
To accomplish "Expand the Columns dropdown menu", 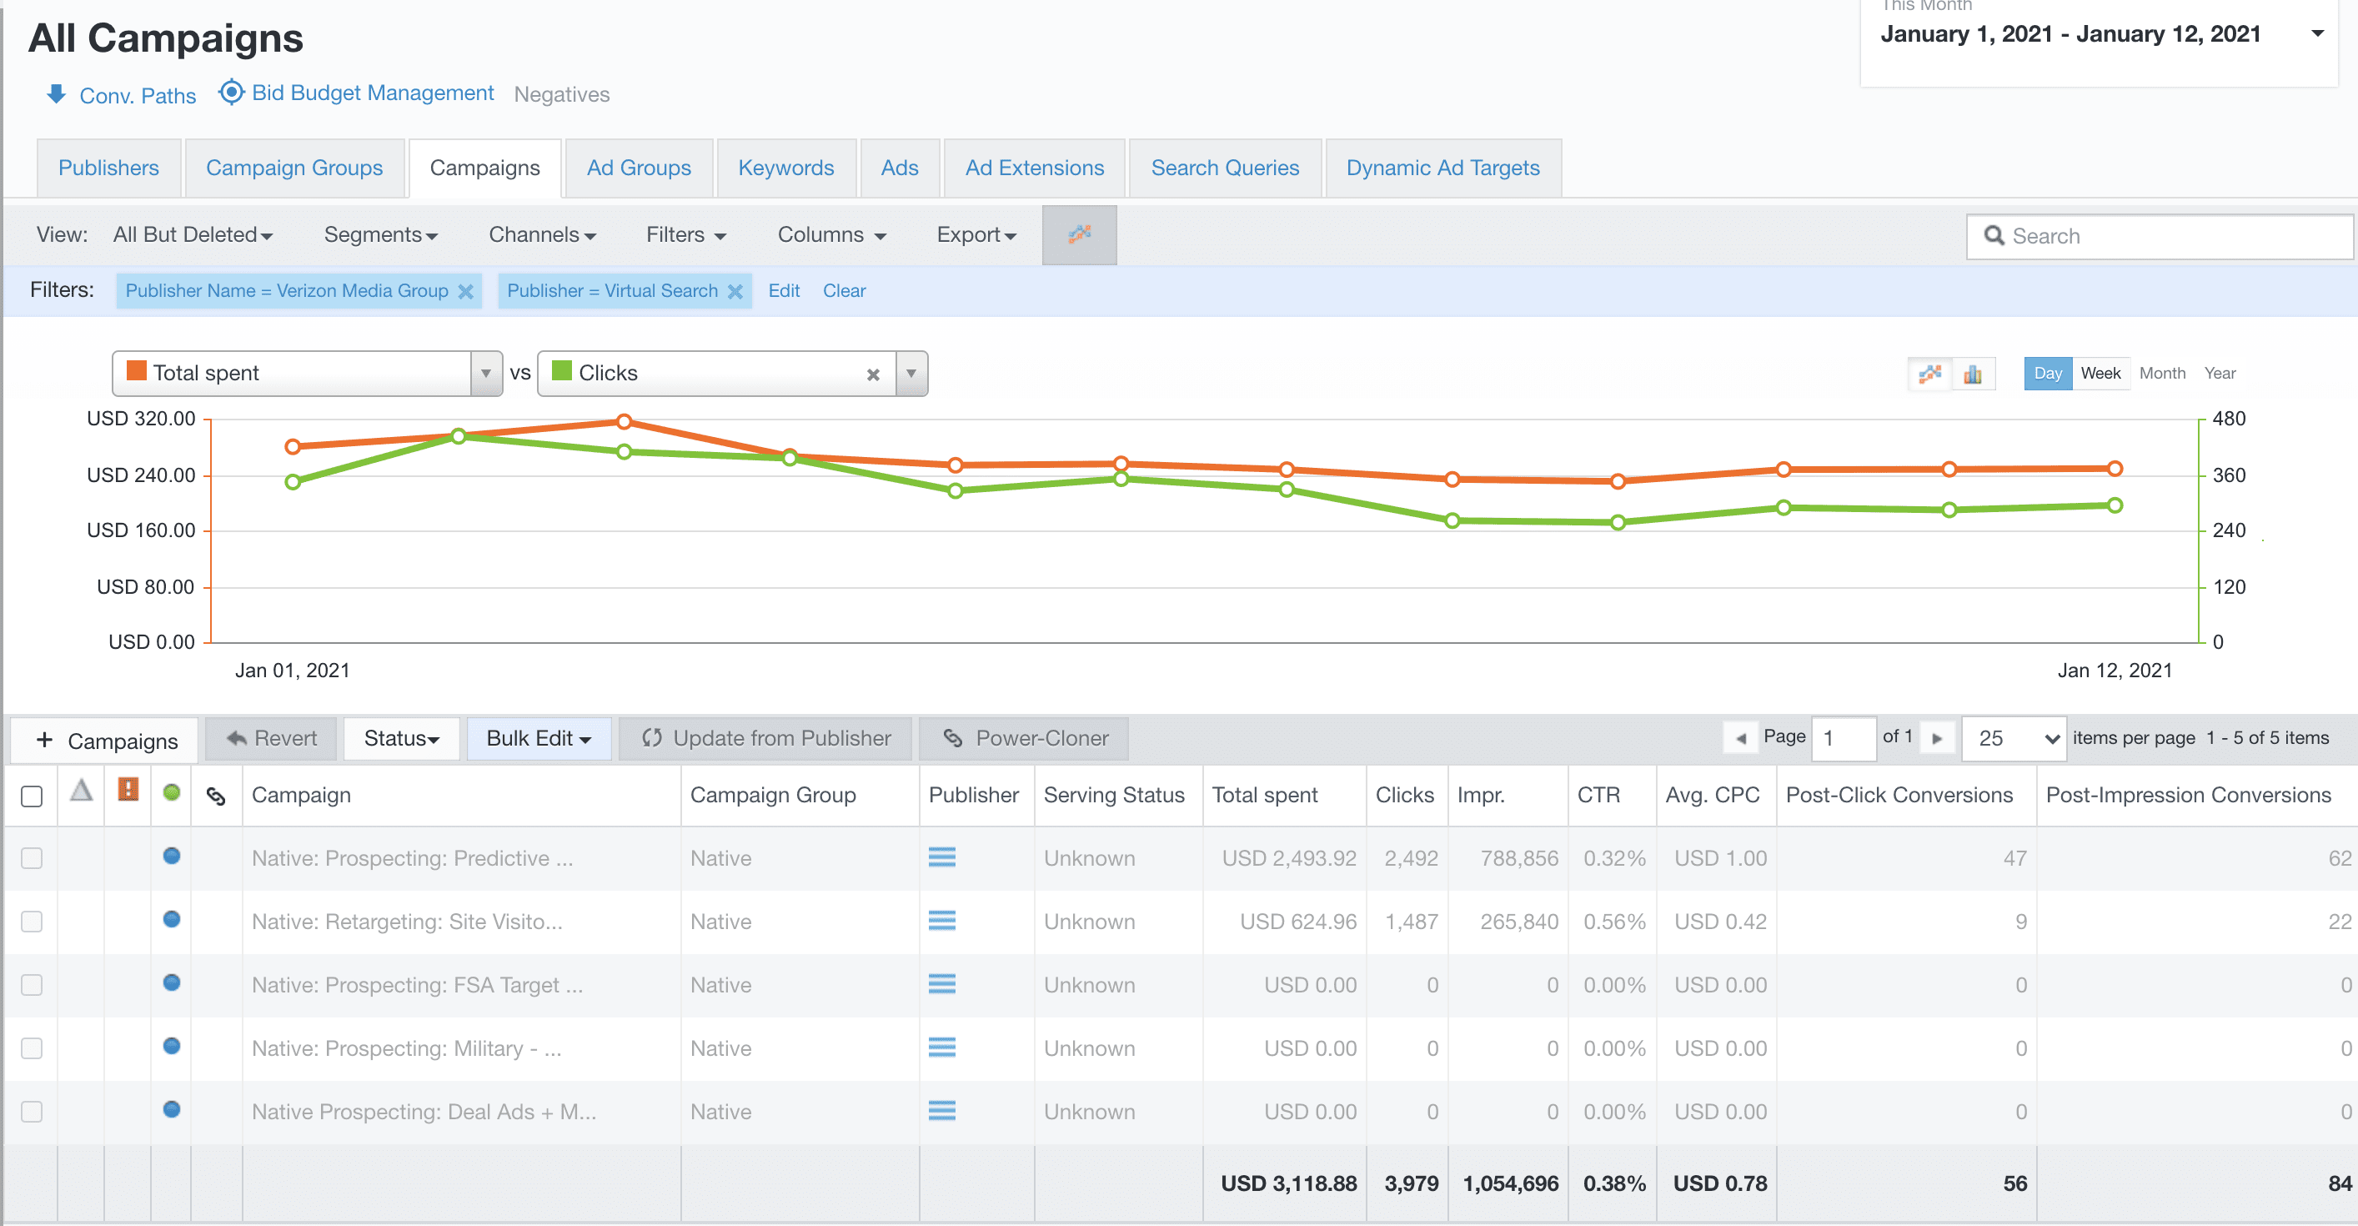I will [x=830, y=235].
